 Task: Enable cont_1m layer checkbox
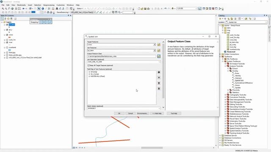click(x=7, y=40)
